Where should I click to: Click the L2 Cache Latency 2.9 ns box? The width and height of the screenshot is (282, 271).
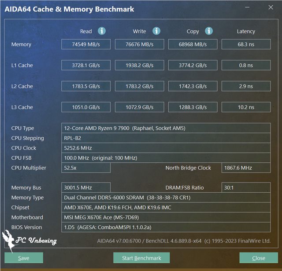coord(246,86)
